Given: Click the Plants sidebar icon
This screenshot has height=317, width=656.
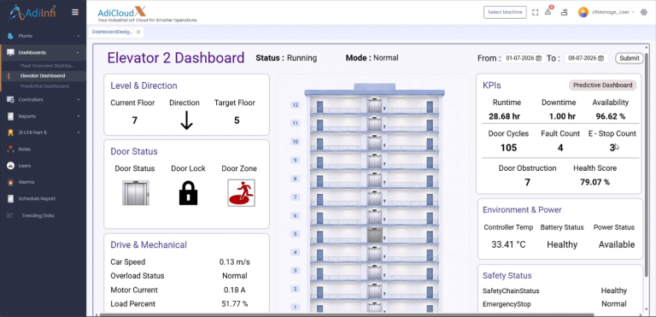Looking at the screenshot, I should (x=10, y=36).
